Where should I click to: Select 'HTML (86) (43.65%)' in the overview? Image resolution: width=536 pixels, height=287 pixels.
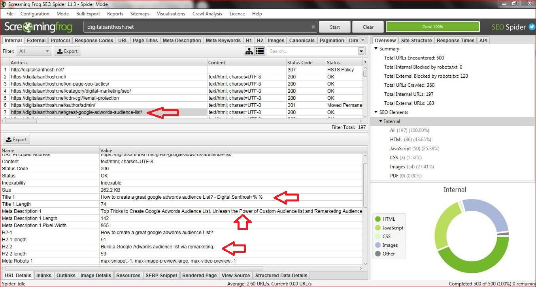[x=410, y=140]
